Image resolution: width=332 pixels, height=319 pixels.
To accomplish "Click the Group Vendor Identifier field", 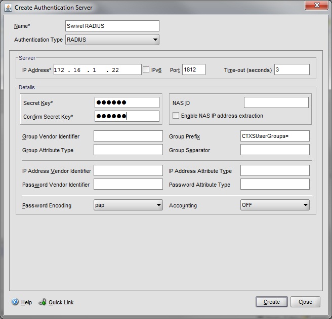I will [x=128, y=136].
